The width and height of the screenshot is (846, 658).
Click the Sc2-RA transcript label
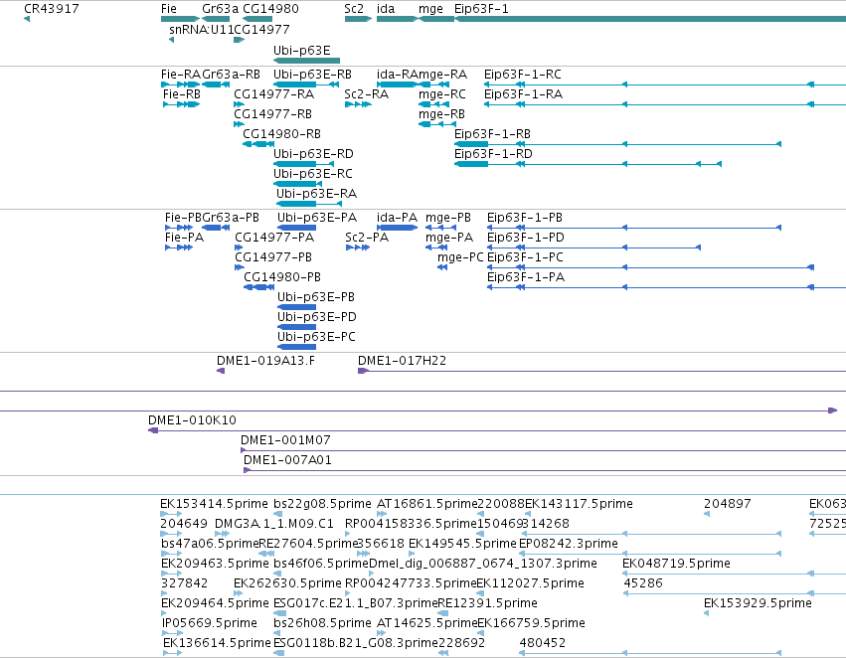coord(367,93)
